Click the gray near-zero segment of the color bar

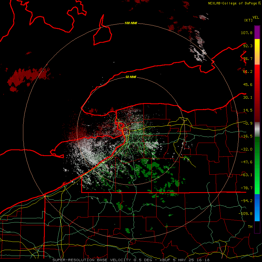(x=257, y=130)
